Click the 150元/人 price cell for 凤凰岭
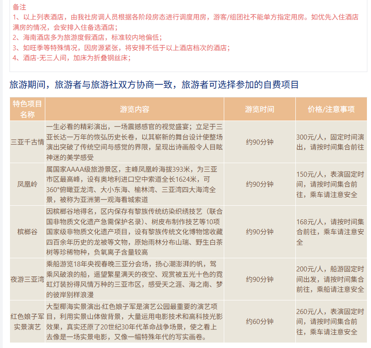This screenshot has width=371, height=348. (x=331, y=184)
